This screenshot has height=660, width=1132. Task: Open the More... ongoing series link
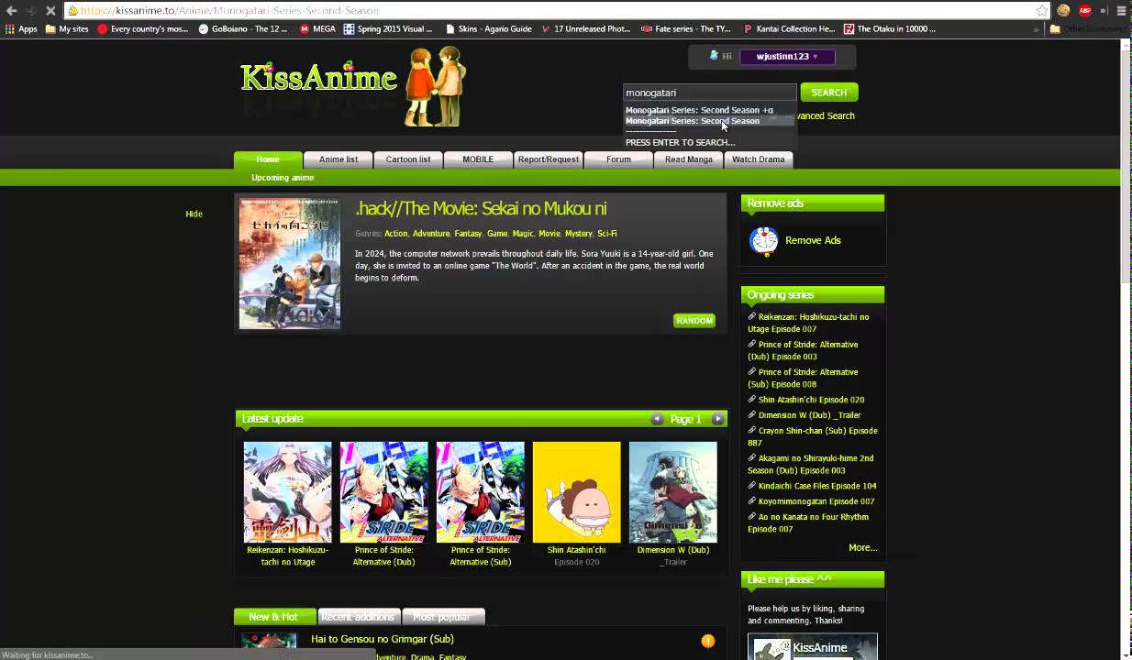tap(862, 547)
